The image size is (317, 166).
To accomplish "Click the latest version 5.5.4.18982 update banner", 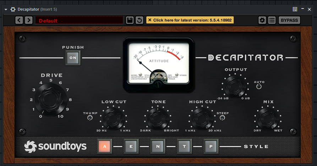I will point(190,20).
